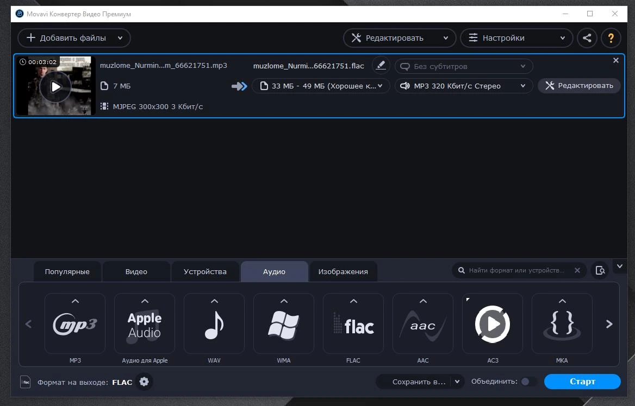Play the video thumbnail preview

(55, 86)
